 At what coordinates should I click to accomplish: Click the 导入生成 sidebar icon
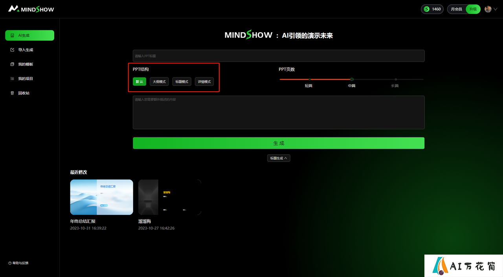12,50
